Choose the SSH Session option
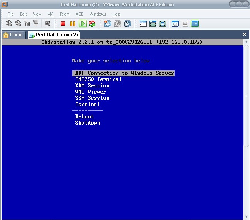The height and width of the screenshot is (220, 250). click(92, 98)
